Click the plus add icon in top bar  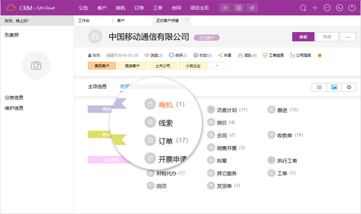click(315, 8)
